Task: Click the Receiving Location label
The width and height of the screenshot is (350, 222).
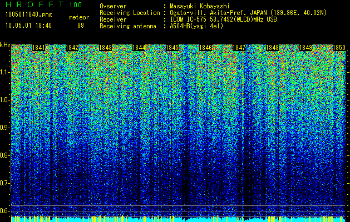Action: [130, 13]
